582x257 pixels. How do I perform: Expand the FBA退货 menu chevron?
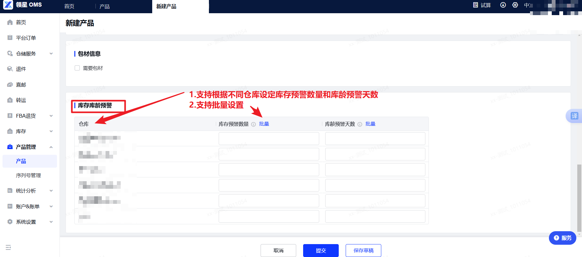[x=51, y=116]
